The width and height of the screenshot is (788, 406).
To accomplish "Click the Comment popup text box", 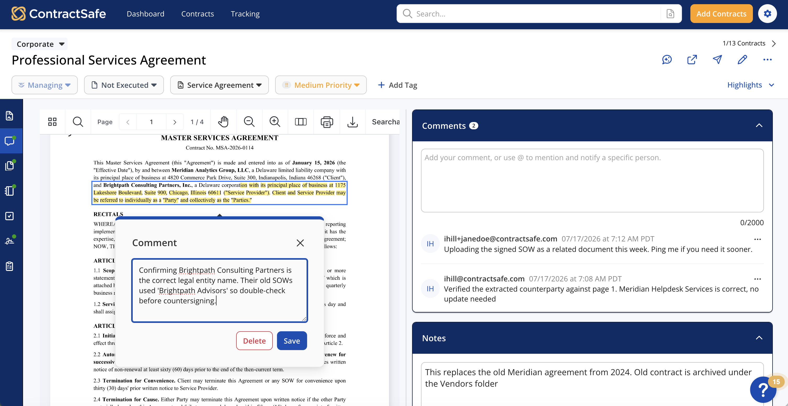I will 219,290.
